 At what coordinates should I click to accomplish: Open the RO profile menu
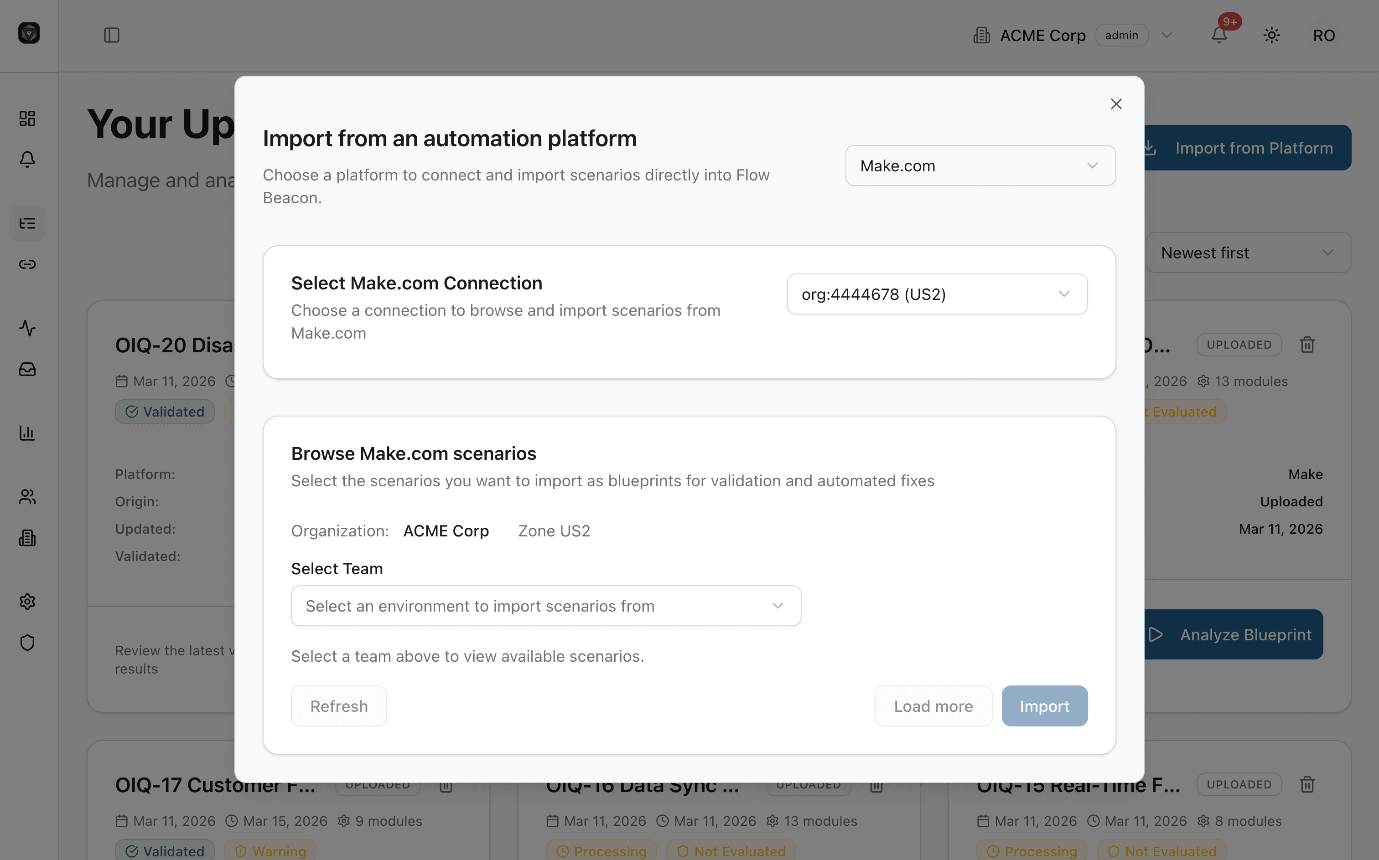pos(1323,35)
